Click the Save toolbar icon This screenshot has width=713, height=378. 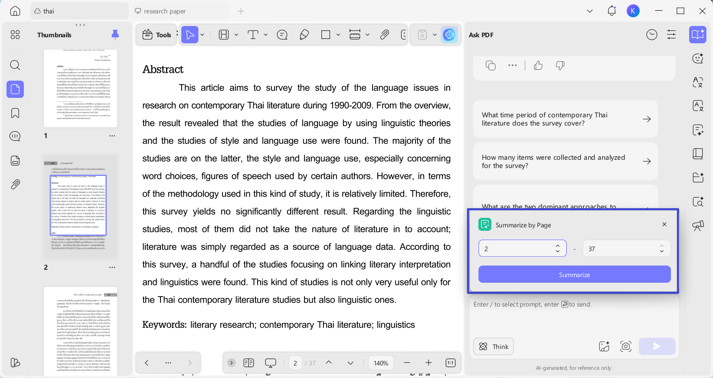tap(422, 35)
